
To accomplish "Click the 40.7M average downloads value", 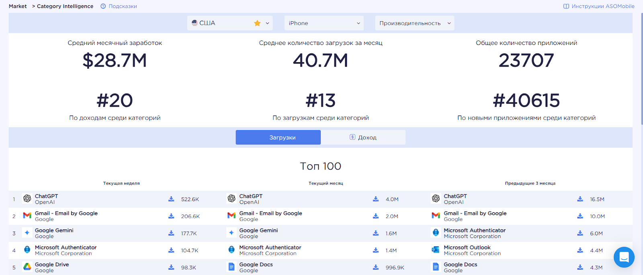I will click(x=320, y=61).
